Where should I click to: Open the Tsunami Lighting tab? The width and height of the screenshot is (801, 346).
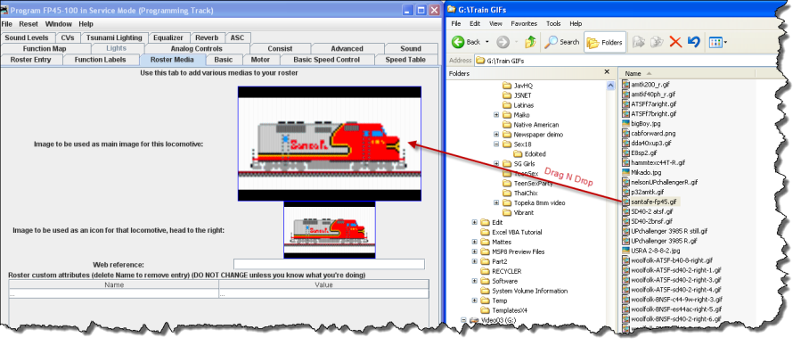tap(114, 37)
